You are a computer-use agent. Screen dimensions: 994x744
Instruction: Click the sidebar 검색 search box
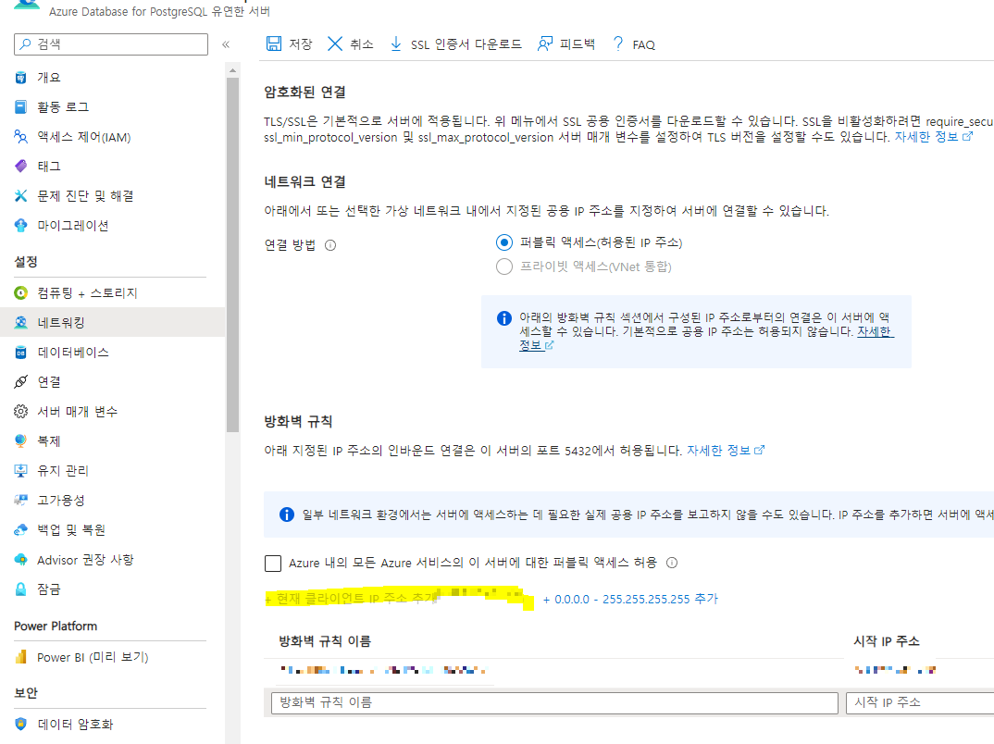pyautogui.click(x=111, y=44)
